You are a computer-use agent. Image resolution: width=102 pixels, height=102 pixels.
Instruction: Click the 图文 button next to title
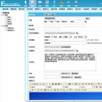pos(88,19)
